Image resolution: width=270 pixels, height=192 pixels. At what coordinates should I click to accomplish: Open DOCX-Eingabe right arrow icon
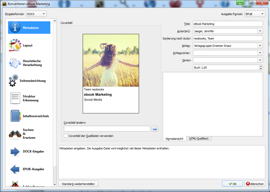(x=15, y=151)
